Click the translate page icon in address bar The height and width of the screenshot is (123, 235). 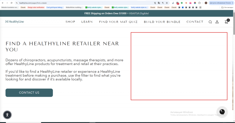[159, 3]
